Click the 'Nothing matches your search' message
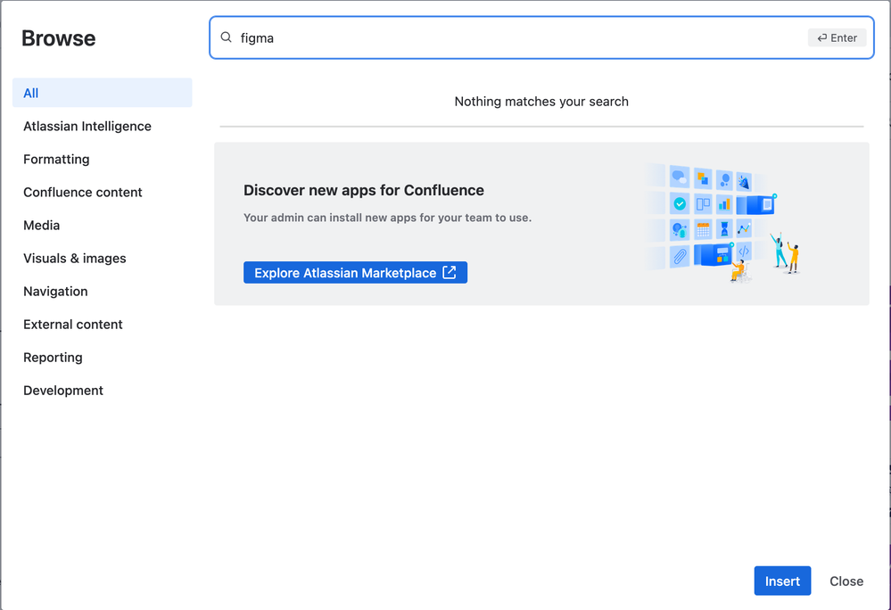The image size is (891, 610). tap(541, 102)
